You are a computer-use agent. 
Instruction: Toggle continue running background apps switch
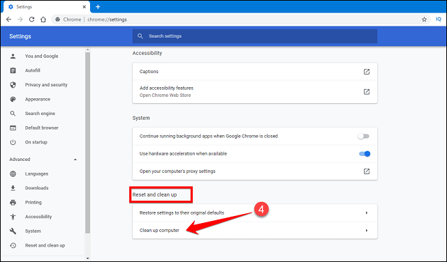click(x=364, y=137)
